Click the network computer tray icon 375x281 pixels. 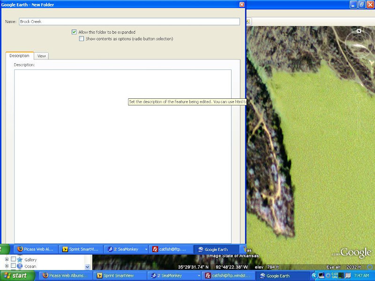[x=321, y=275]
